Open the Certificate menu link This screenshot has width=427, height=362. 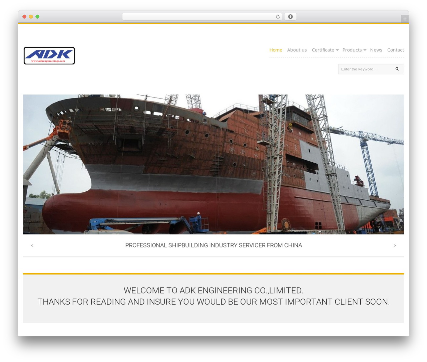click(x=323, y=50)
